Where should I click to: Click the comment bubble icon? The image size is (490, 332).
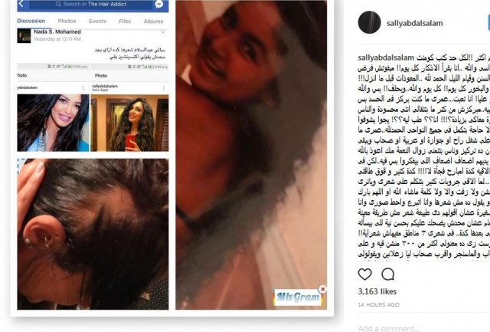(x=388, y=274)
